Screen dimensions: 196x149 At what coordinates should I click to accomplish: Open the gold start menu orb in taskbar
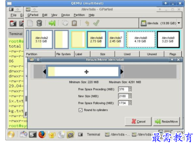click(11, 135)
